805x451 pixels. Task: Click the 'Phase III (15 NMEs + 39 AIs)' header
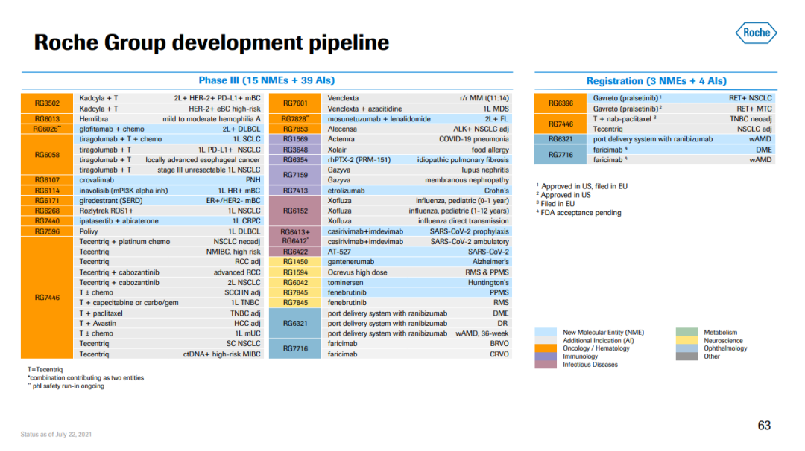(266, 80)
